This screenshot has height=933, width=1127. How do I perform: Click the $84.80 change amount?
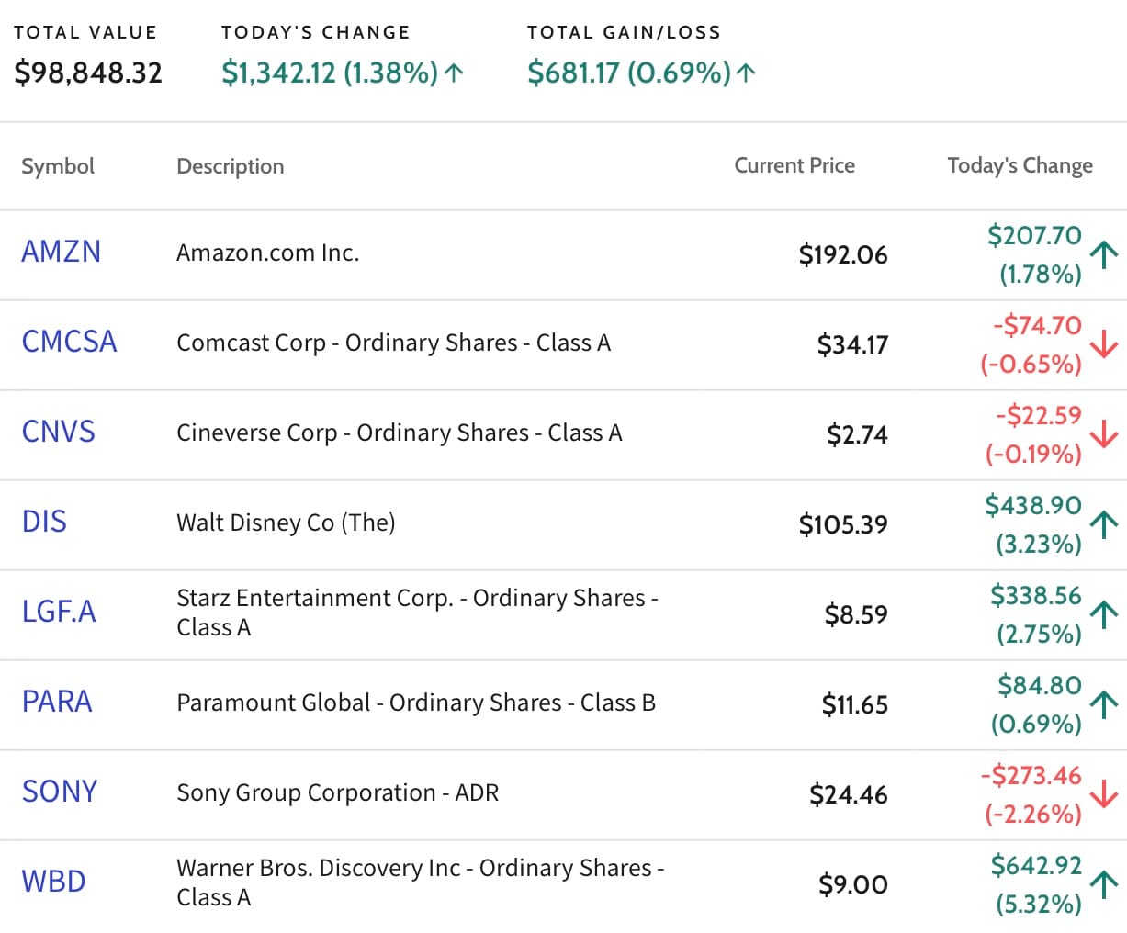click(x=1040, y=685)
